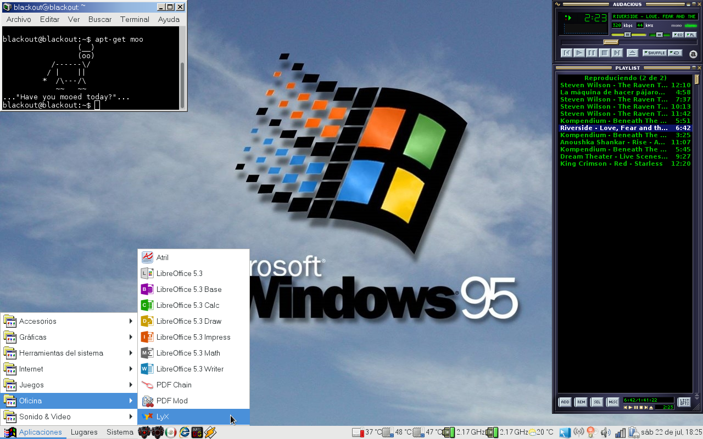Toggle Audacious elapsed time display 2:23

[x=595, y=18]
